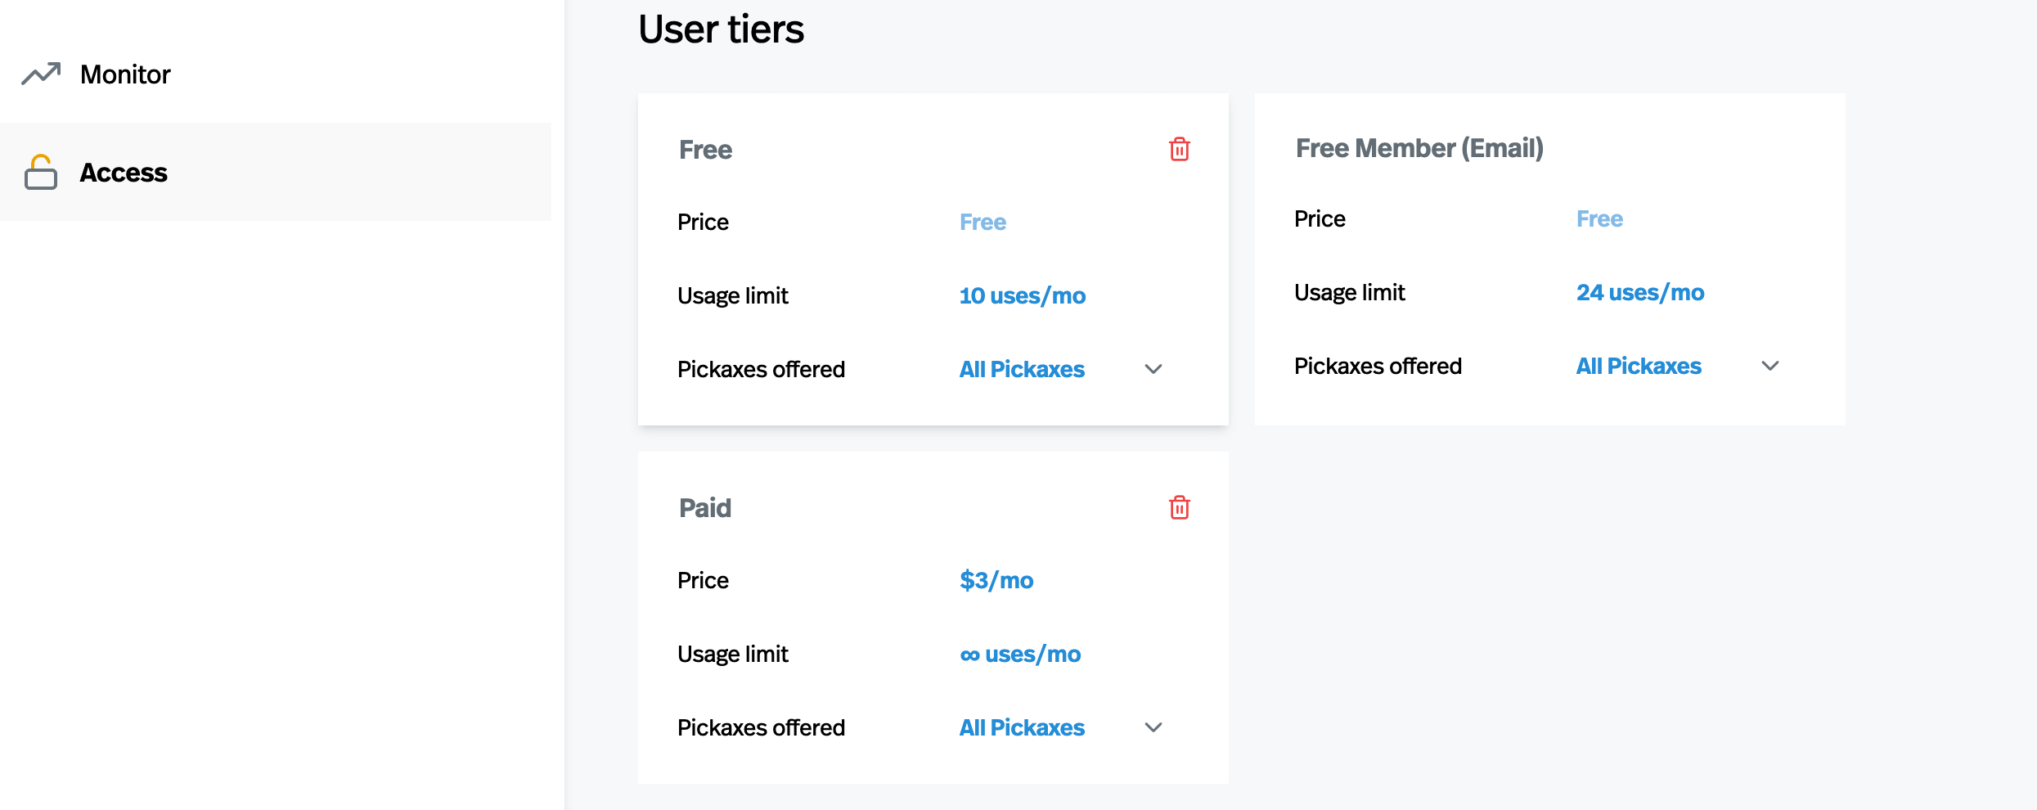This screenshot has width=2037, height=810.
Task: Open the Monitor sidebar section
Action: (125, 74)
